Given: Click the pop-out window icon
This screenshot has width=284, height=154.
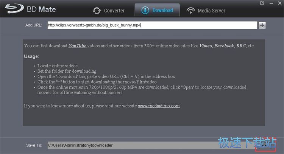Looking at the screenshot, I should (262, 3).
